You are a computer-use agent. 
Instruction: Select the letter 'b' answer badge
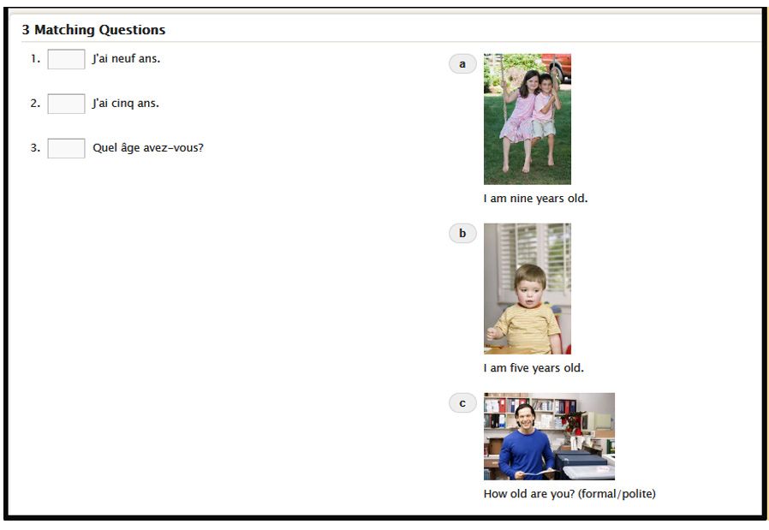462,234
